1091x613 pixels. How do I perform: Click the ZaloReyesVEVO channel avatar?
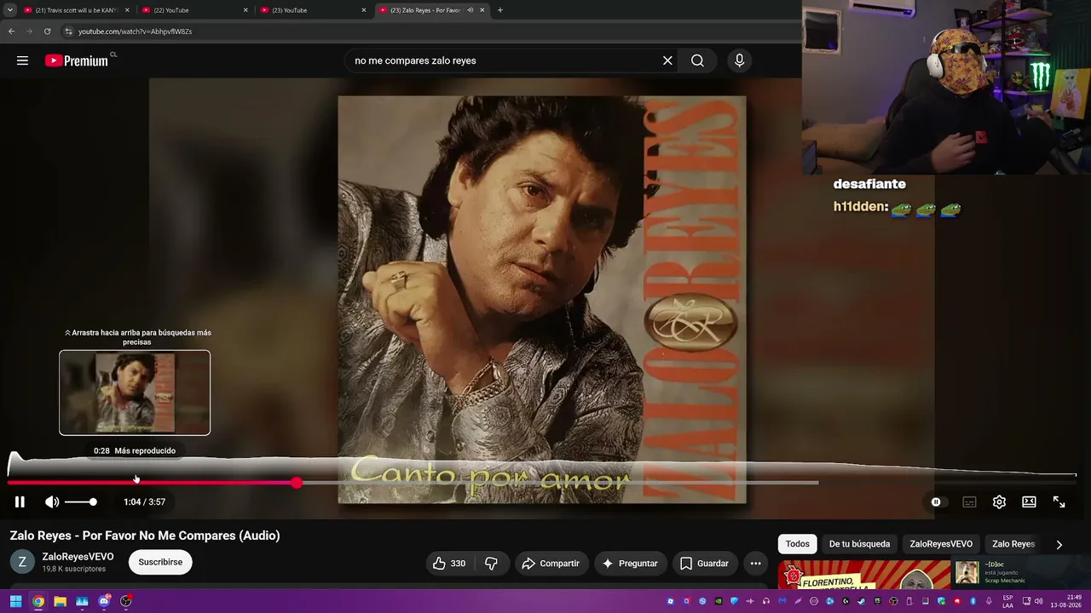point(22,562)
